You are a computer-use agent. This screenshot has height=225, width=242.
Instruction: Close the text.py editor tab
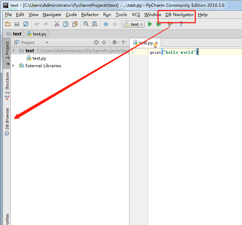(157, 43)
